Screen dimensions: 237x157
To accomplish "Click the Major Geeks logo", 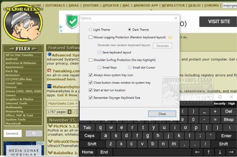I will click(x=23, y=23).
